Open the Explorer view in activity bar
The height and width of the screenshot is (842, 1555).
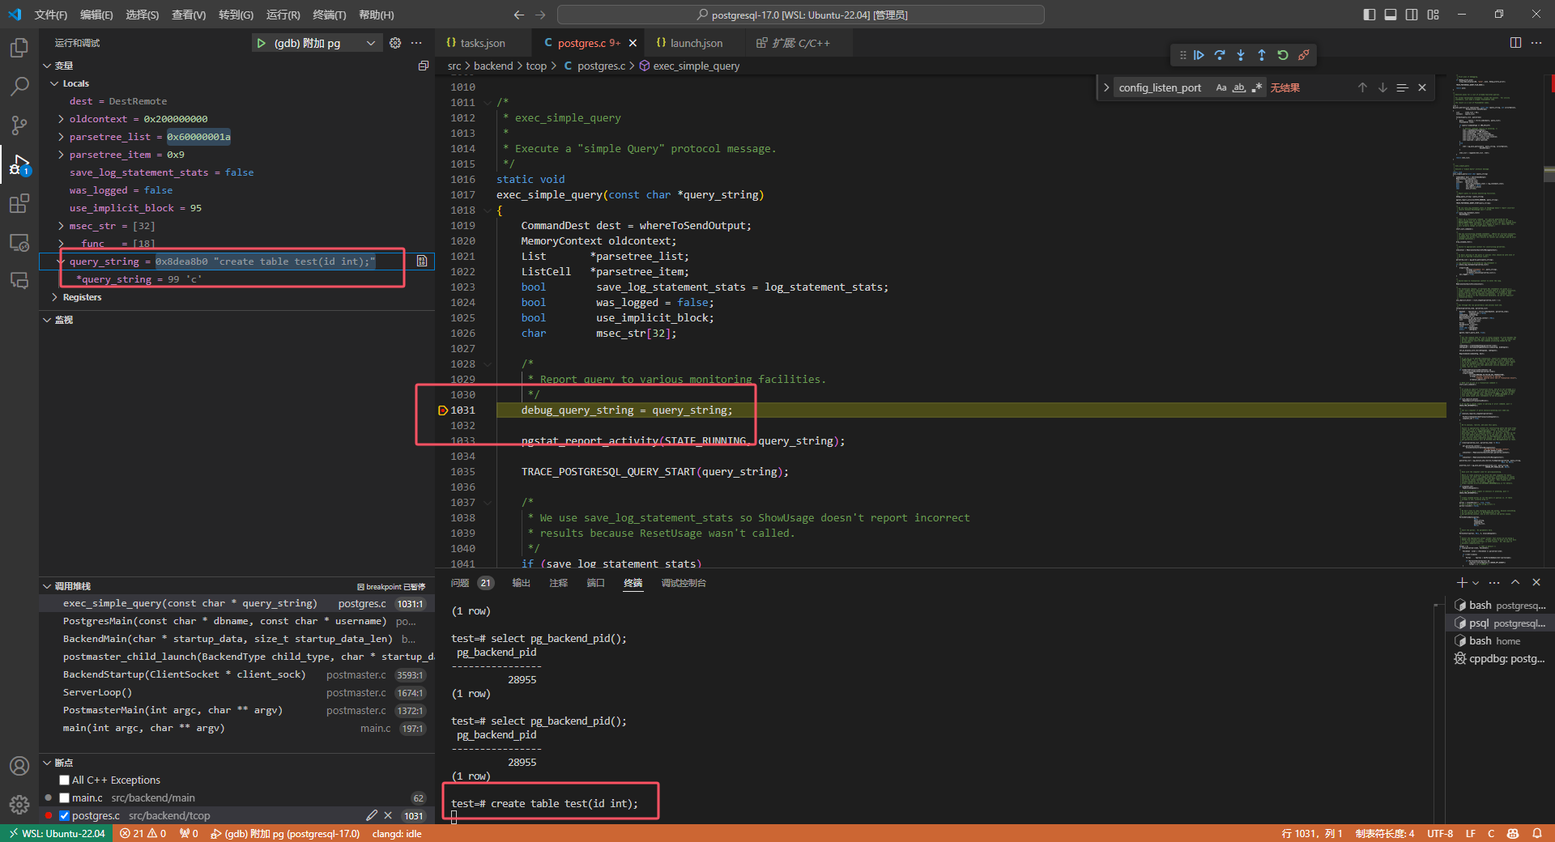(x=19, y=49)
